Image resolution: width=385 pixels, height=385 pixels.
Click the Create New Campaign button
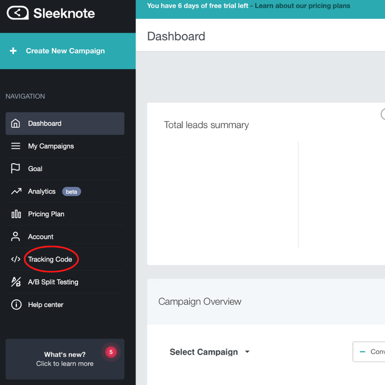pos(68,51)
